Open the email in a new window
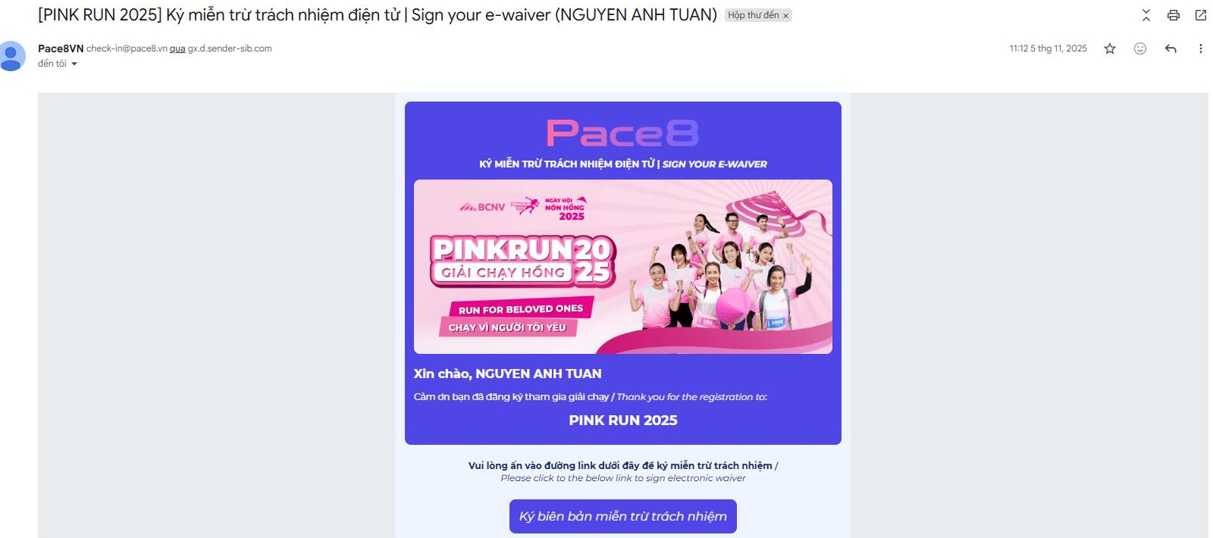 pos(1200,15)
